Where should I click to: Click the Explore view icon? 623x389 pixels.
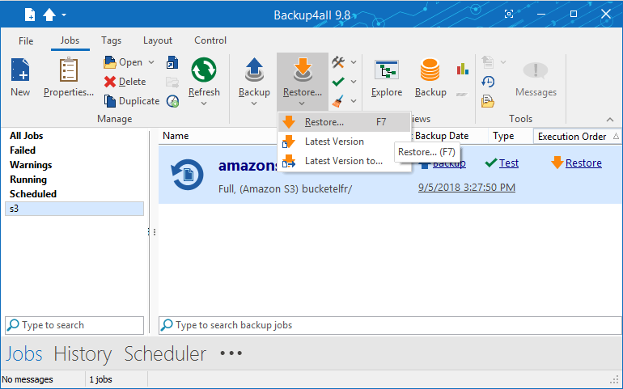coord(387,72)
